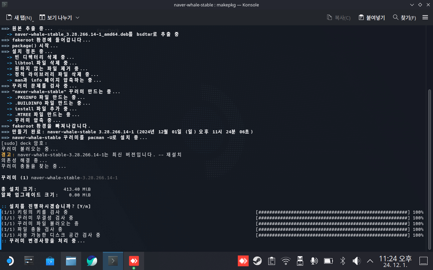Viewport: 433px width, 270px height.
Task: Click the '정적 라이브러리 파일 삭제 중...' line
Action: [53, 74]
